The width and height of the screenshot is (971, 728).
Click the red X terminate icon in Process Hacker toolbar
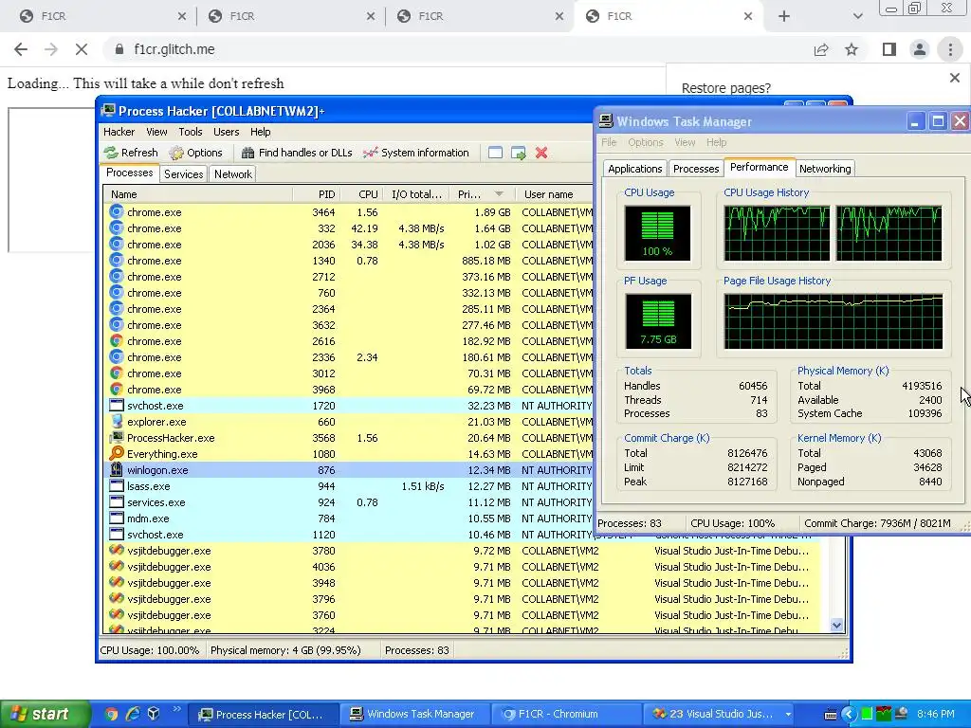541,153
